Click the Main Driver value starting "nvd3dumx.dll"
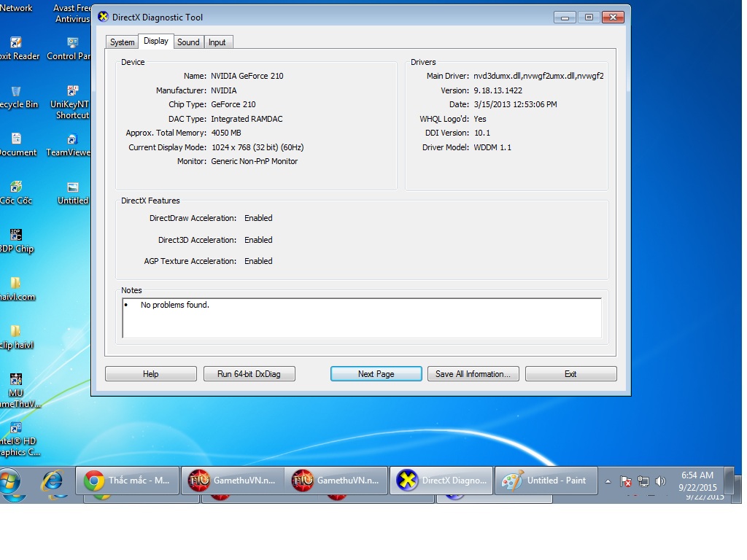Screen dimensions: 747x560 click(538, 76)
